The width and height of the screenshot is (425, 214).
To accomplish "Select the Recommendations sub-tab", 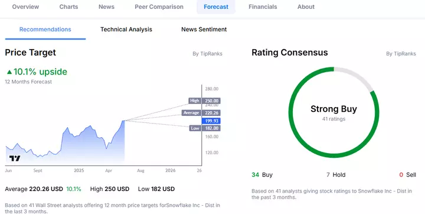I will [x=45, y=30].
